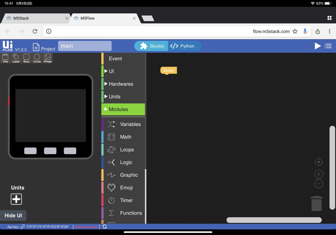336x235 pixels.
Task: Open the tab grid overview
Action: coord(329,18)
